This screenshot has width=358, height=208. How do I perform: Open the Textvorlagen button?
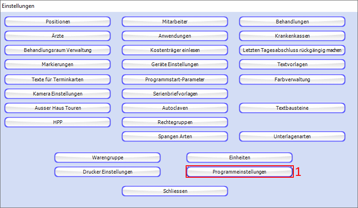tap(292, 64)
